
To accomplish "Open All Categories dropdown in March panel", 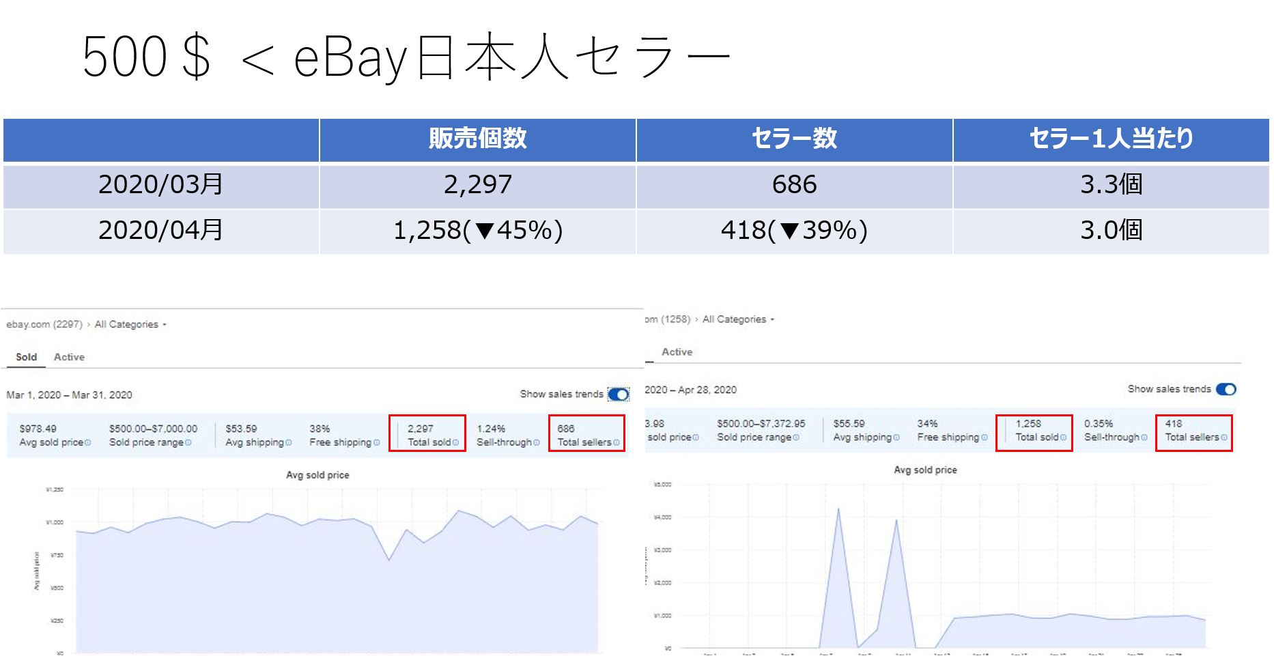I will (130, 324).
